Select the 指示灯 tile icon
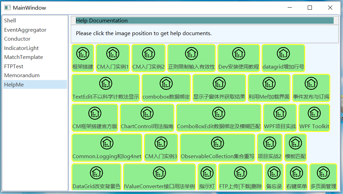Image resolution: width=343 pixels, height=194 pixels. coord(207,173)
